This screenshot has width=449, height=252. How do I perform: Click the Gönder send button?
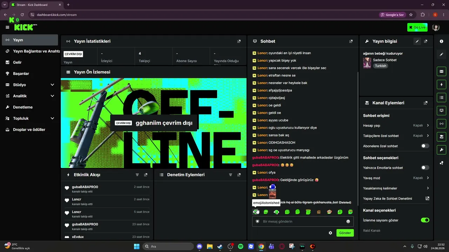point(345,233)
